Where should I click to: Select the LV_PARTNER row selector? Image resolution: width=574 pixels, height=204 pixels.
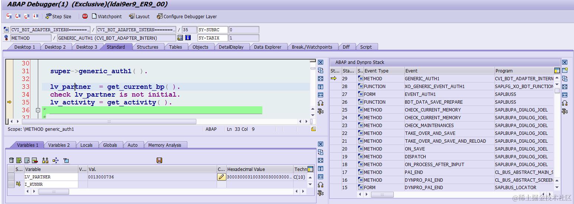click(11, 177)
